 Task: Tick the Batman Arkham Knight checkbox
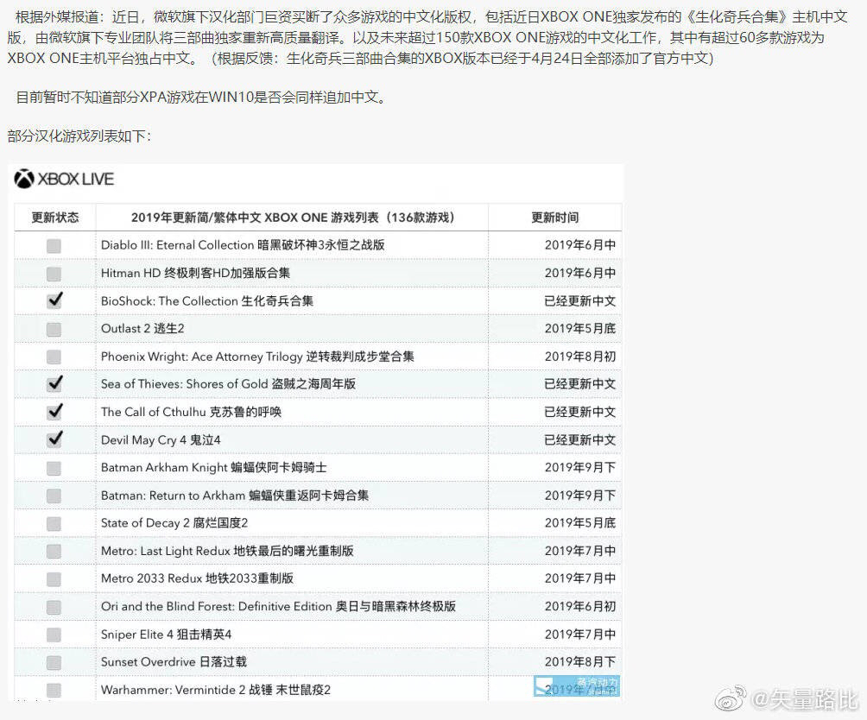click(54, 468)
